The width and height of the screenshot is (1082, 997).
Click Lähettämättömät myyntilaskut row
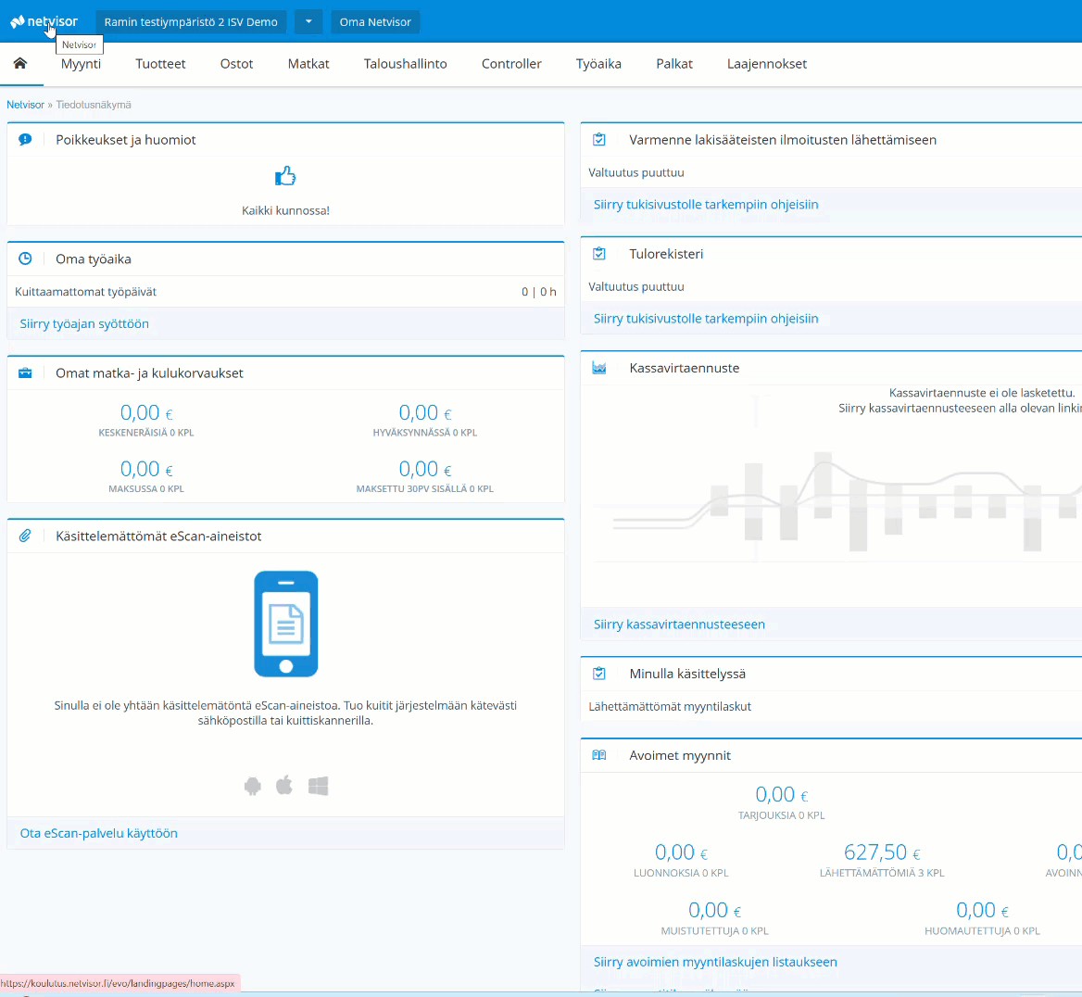(831, 706)
